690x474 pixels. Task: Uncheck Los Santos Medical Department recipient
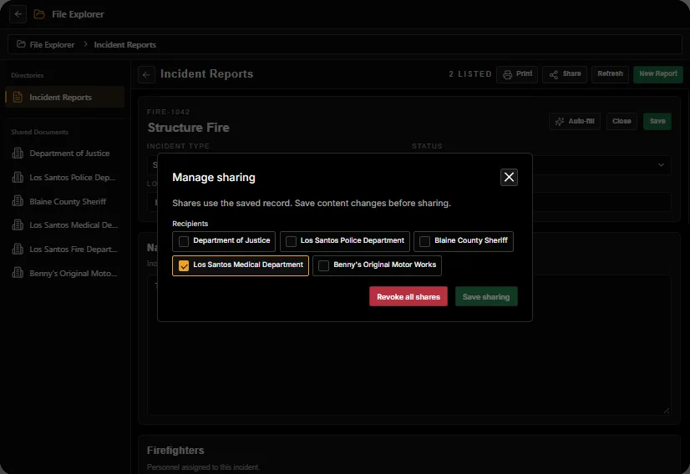pos(184,265)
